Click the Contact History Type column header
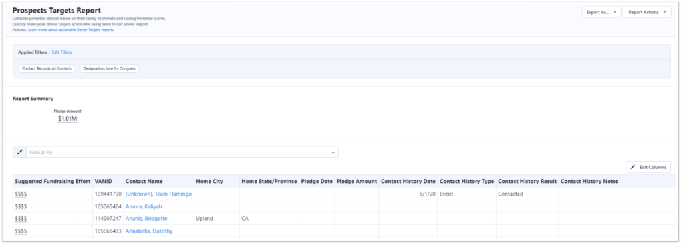681x244 pixels. 467,181
